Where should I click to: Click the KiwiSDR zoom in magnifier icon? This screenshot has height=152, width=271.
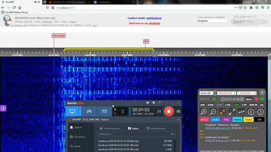204,112
